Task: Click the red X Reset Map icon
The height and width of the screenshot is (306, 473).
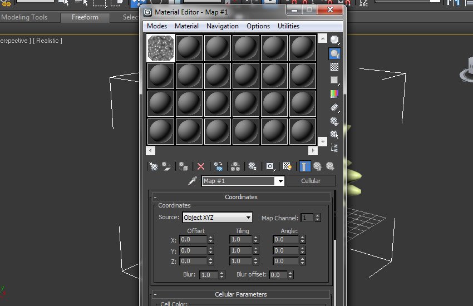Action: tap(201, 166)
